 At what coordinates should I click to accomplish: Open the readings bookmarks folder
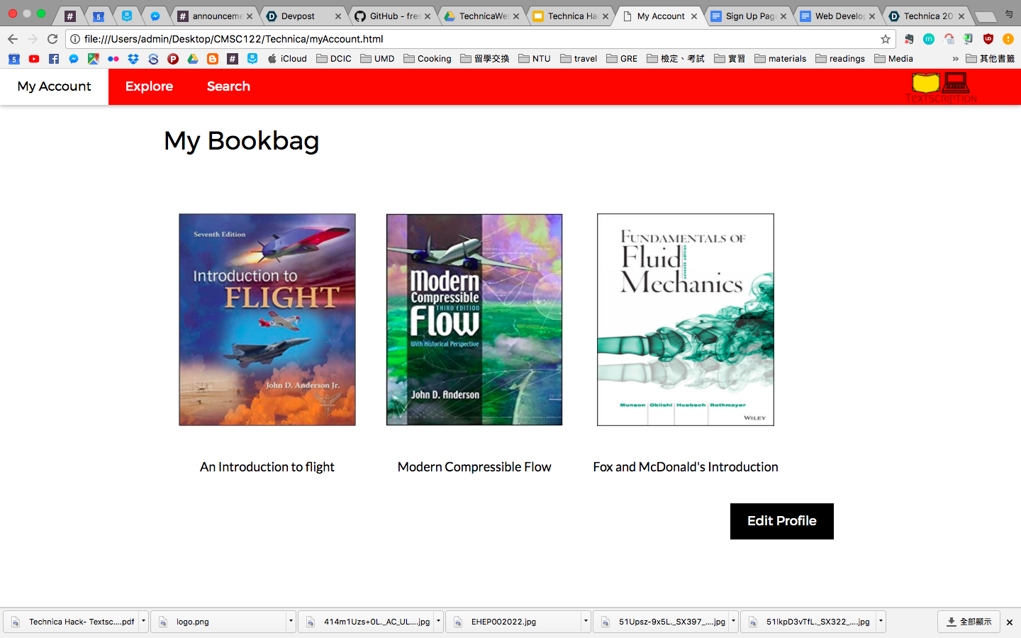pos(840,59)
